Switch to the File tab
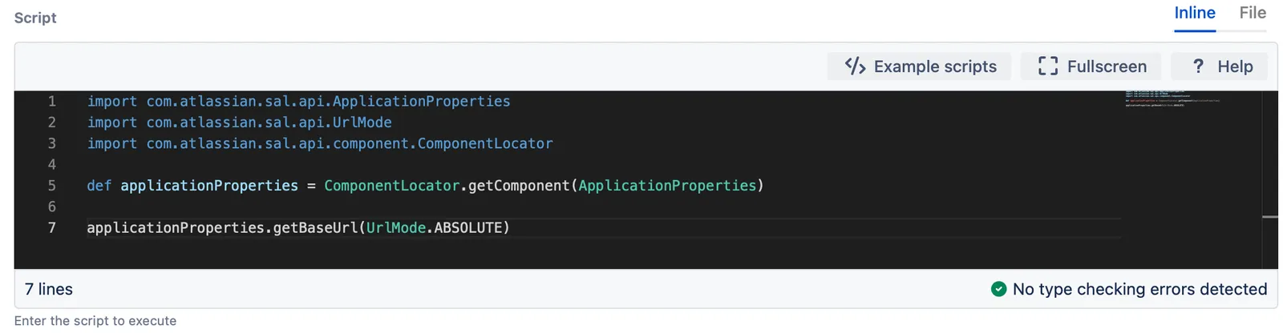The image size is (1283, 333). (x=1253, y=14)
